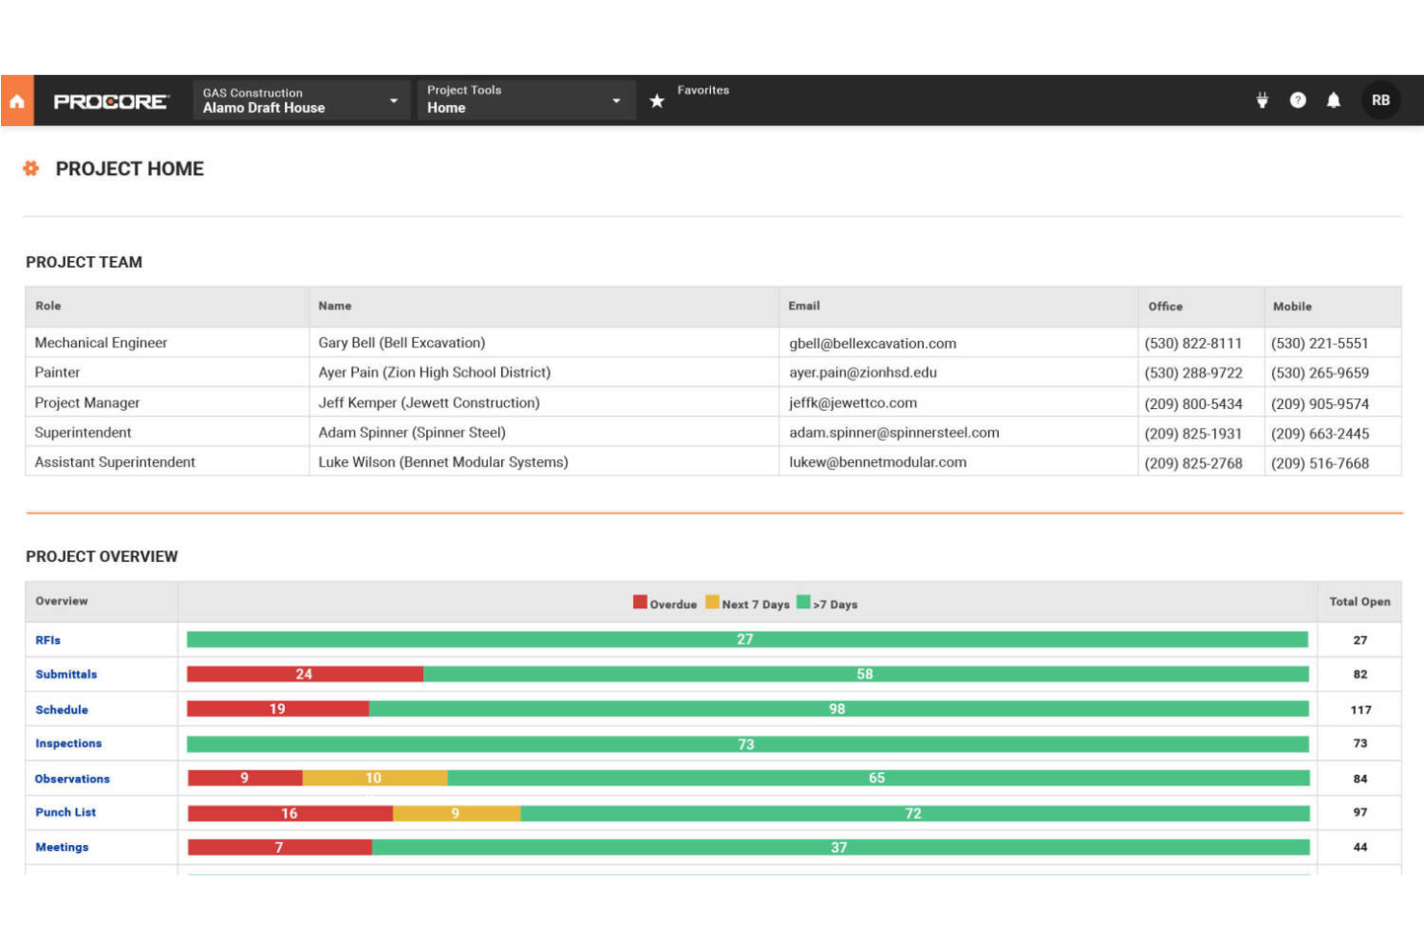
Task: Click the red Schedule overdue bar 19
Action: coord(277,708)
